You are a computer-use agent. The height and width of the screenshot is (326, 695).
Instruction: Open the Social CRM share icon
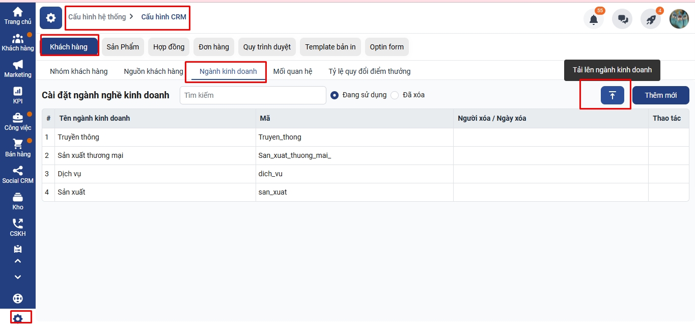click(x=17, y=171)
